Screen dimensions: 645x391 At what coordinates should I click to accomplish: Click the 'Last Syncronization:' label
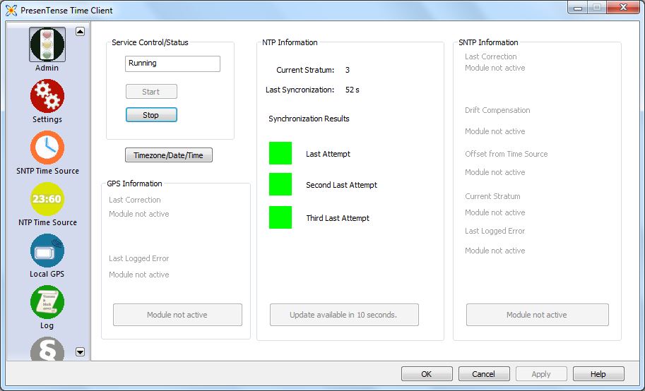click(x=300, y=90)
